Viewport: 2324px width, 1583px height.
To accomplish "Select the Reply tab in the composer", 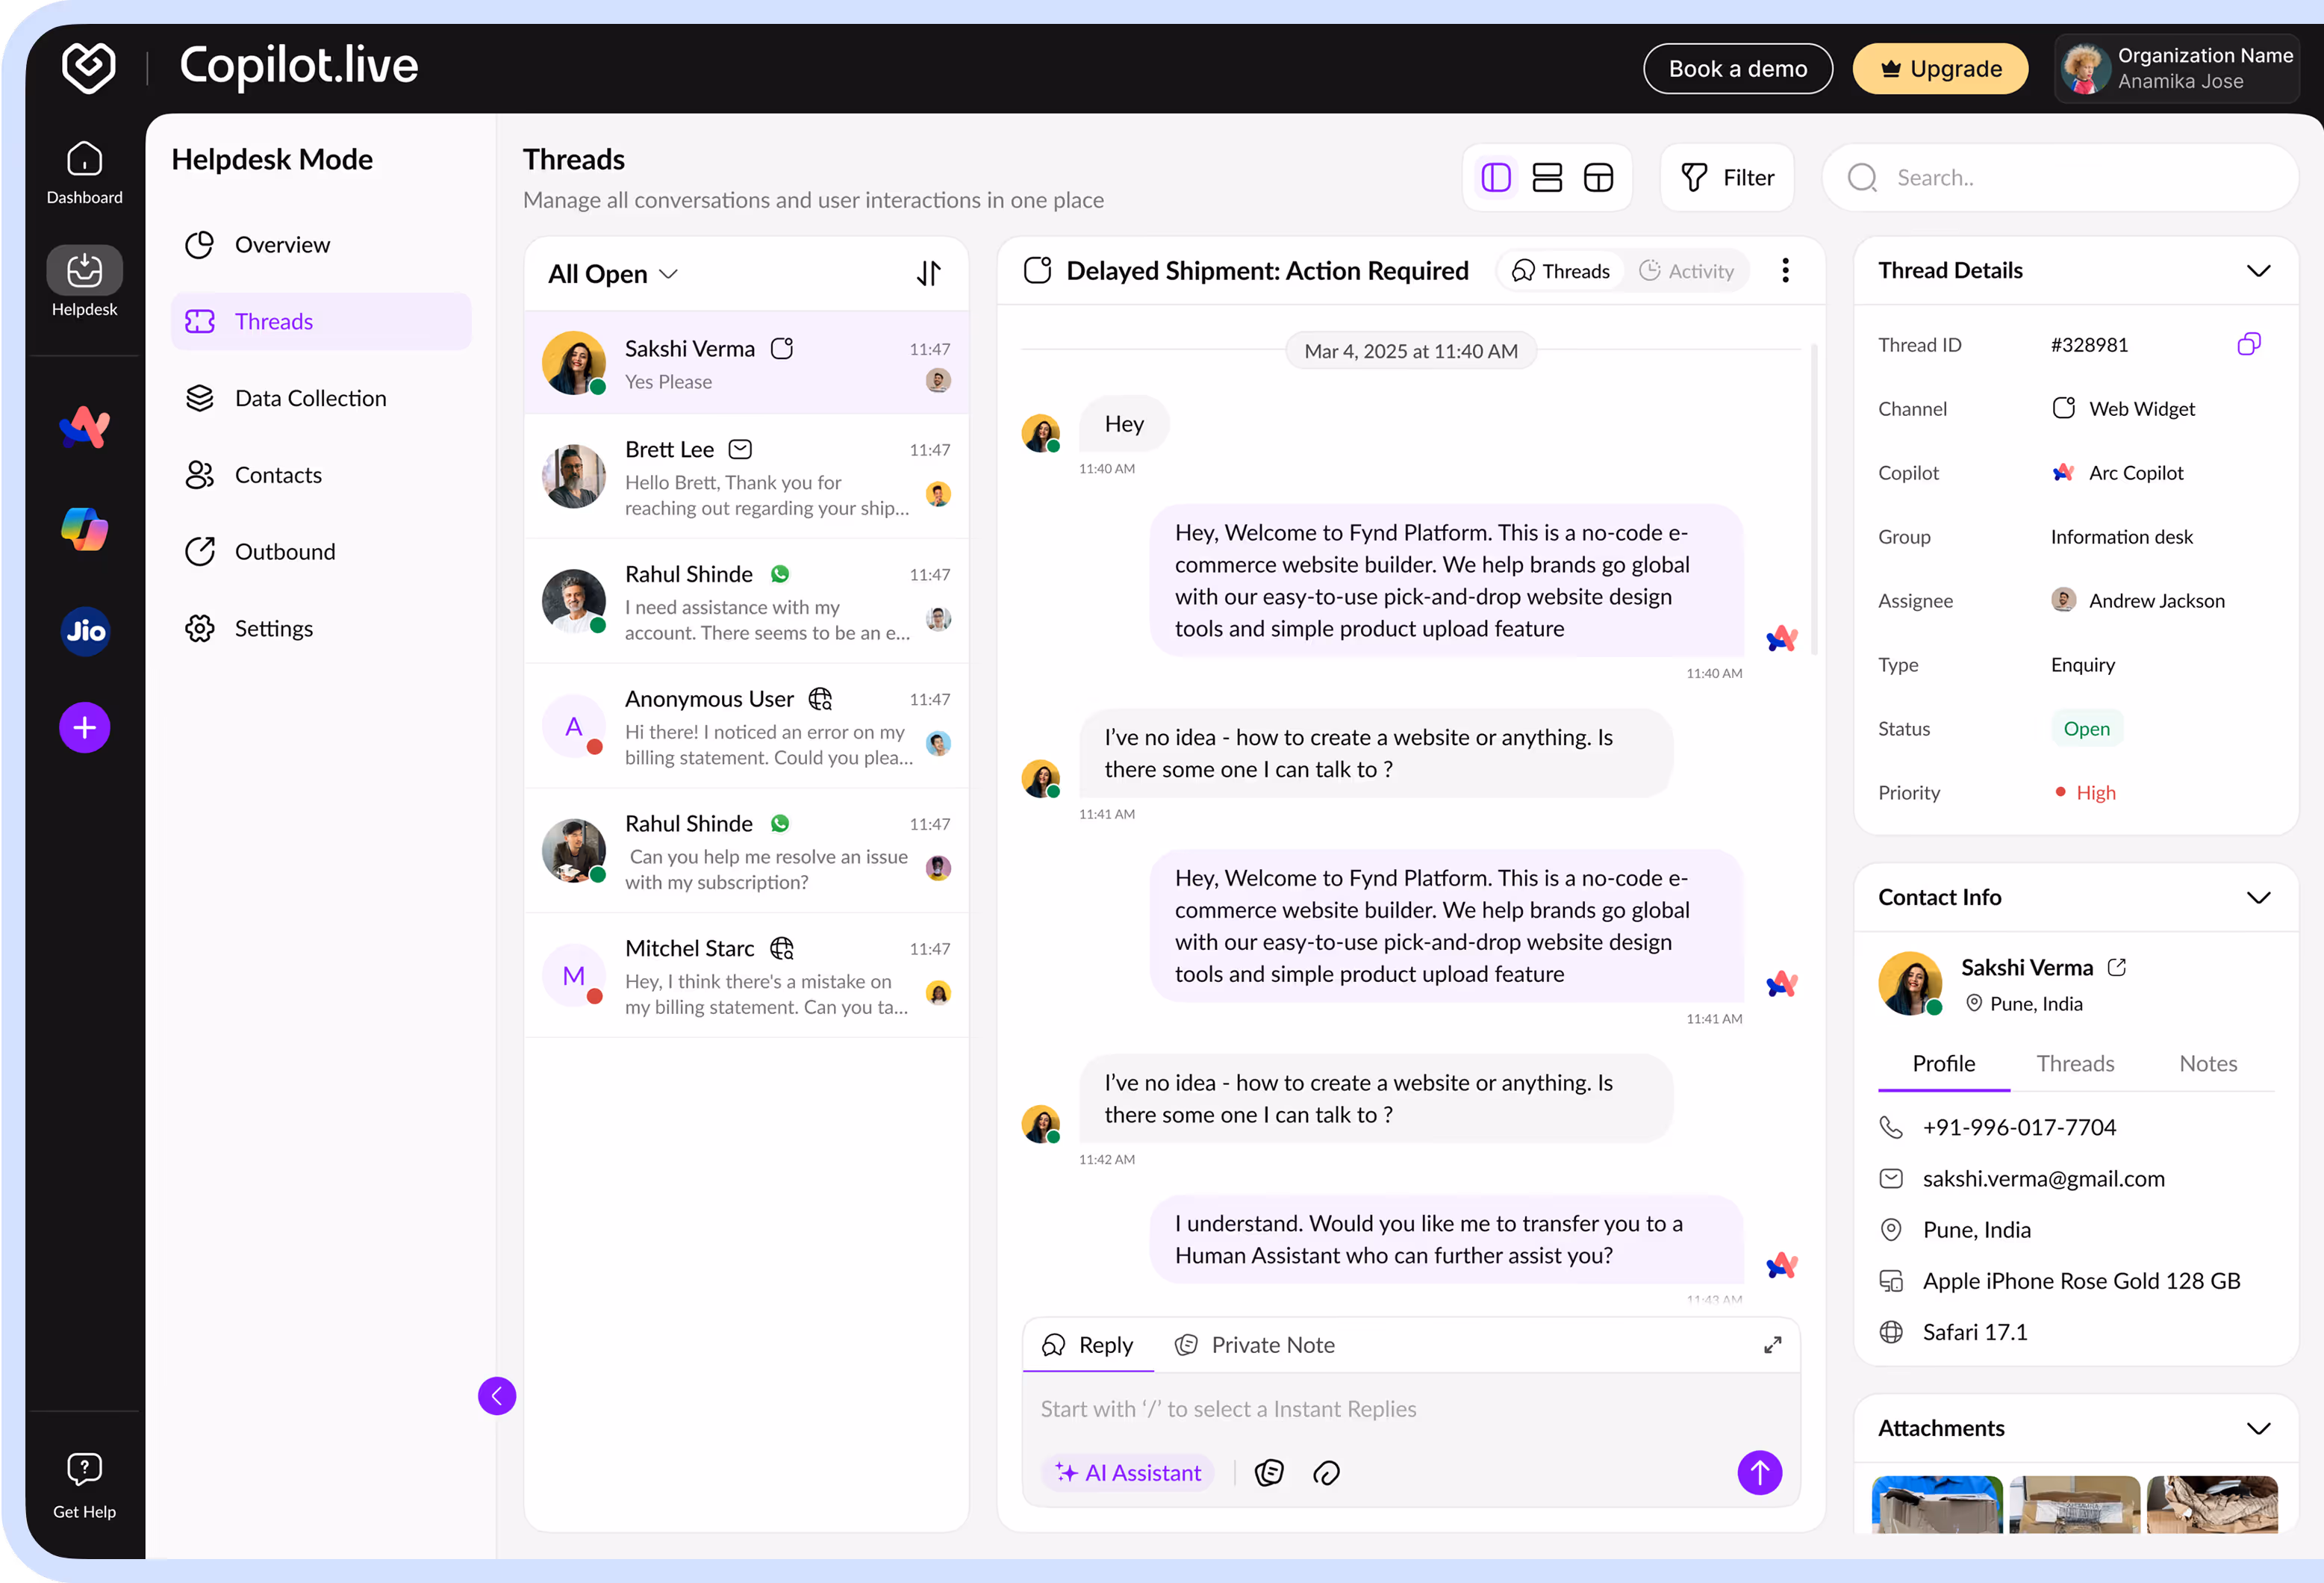I will pyautogui.click(x=1087, y=1345).
